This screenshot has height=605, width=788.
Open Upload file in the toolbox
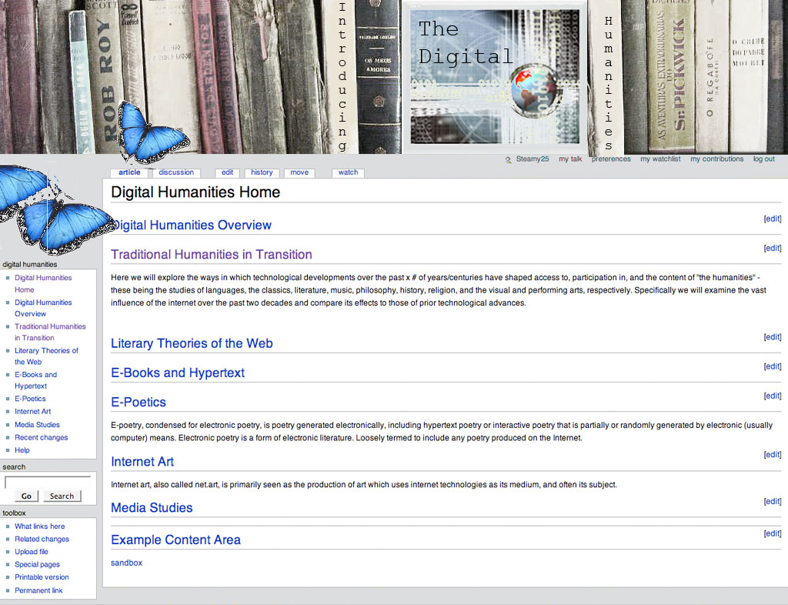[x=31, y=551]
